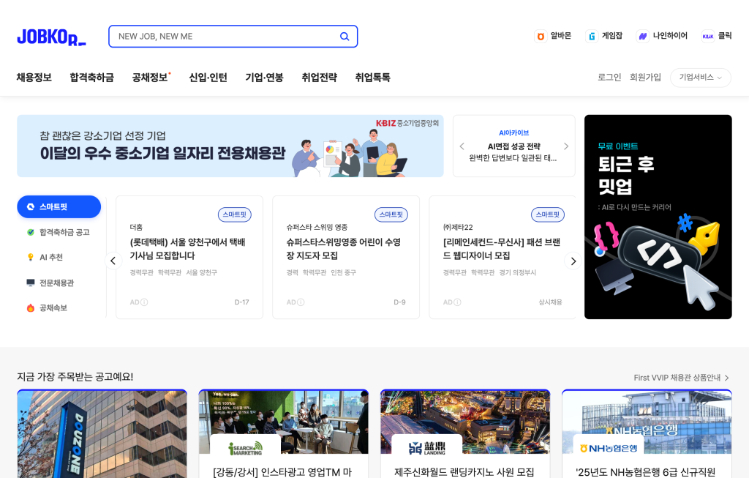Select the 스마트핏 sidebar tab

pyautogui.click(x=59, y=207)
